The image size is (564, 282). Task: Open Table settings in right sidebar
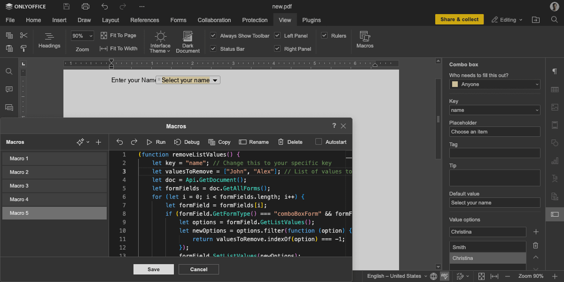(555, 89)
